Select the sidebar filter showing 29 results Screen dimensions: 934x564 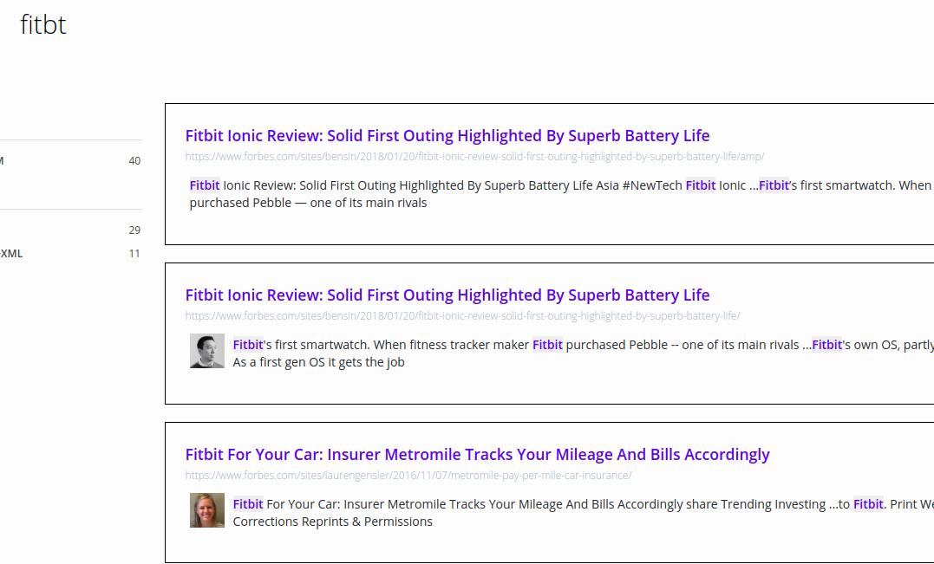pyautogui.click(x=69, y=230)
